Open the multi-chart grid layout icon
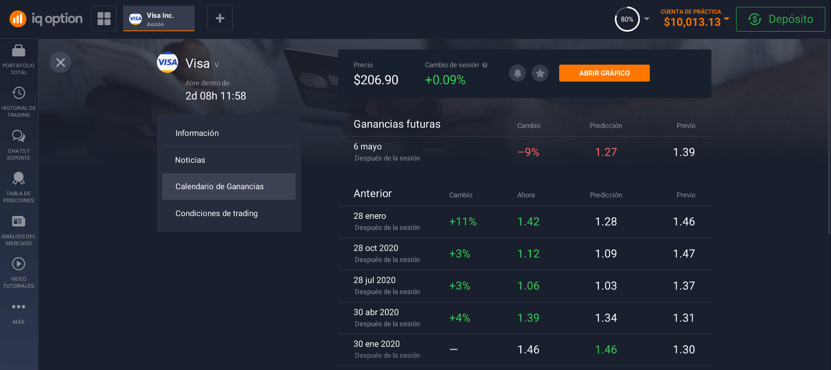 pyautogui.click(x=104, y=18)
